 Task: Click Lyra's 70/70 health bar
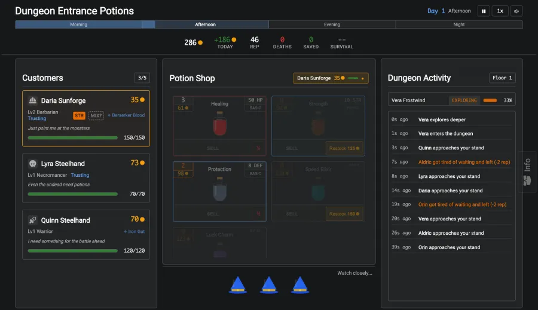pos(73,194)
